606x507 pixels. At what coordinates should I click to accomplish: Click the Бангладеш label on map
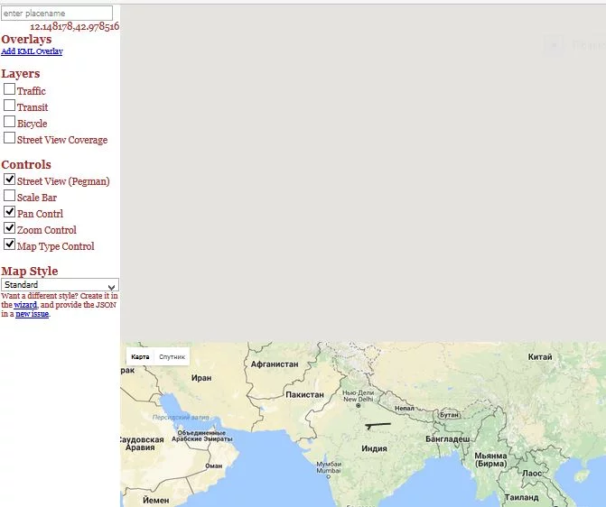click(x=448, y=439)
